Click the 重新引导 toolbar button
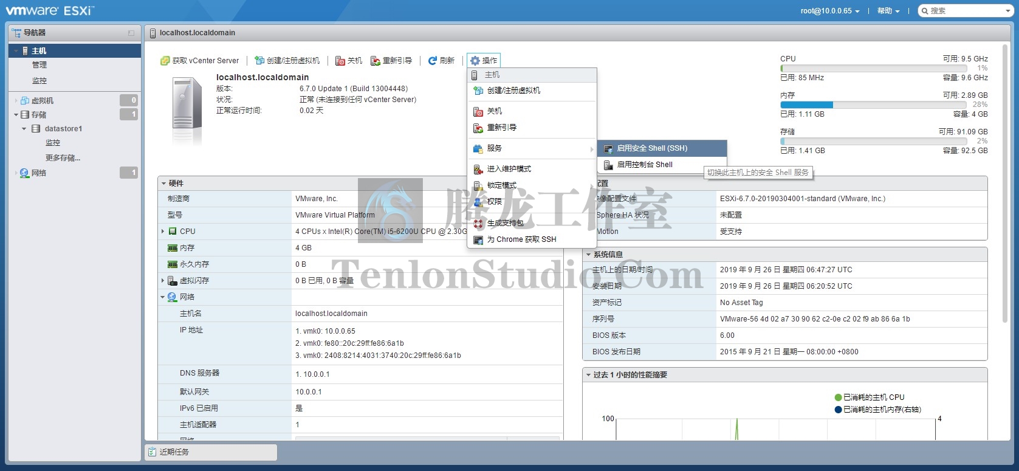Image resolution: width=1019 pixels, height=471 pixels. pyautogui.click(x=392, y=61)
